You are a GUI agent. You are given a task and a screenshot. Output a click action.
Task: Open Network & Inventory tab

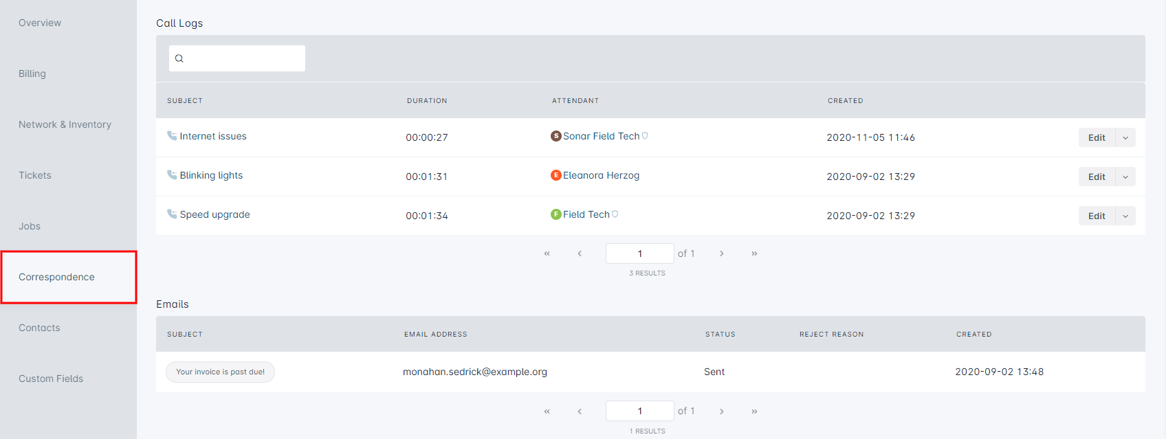[x=65, y=124]
